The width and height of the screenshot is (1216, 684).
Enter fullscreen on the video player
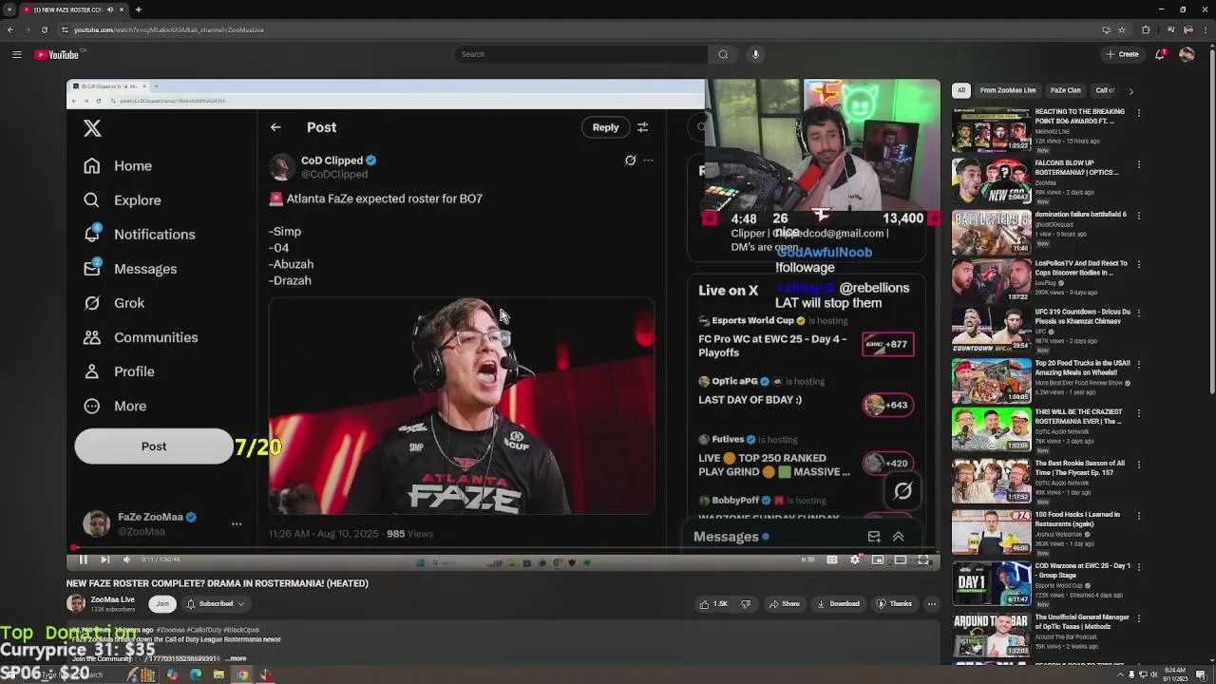pyautogui.click(x=923, y=560)
